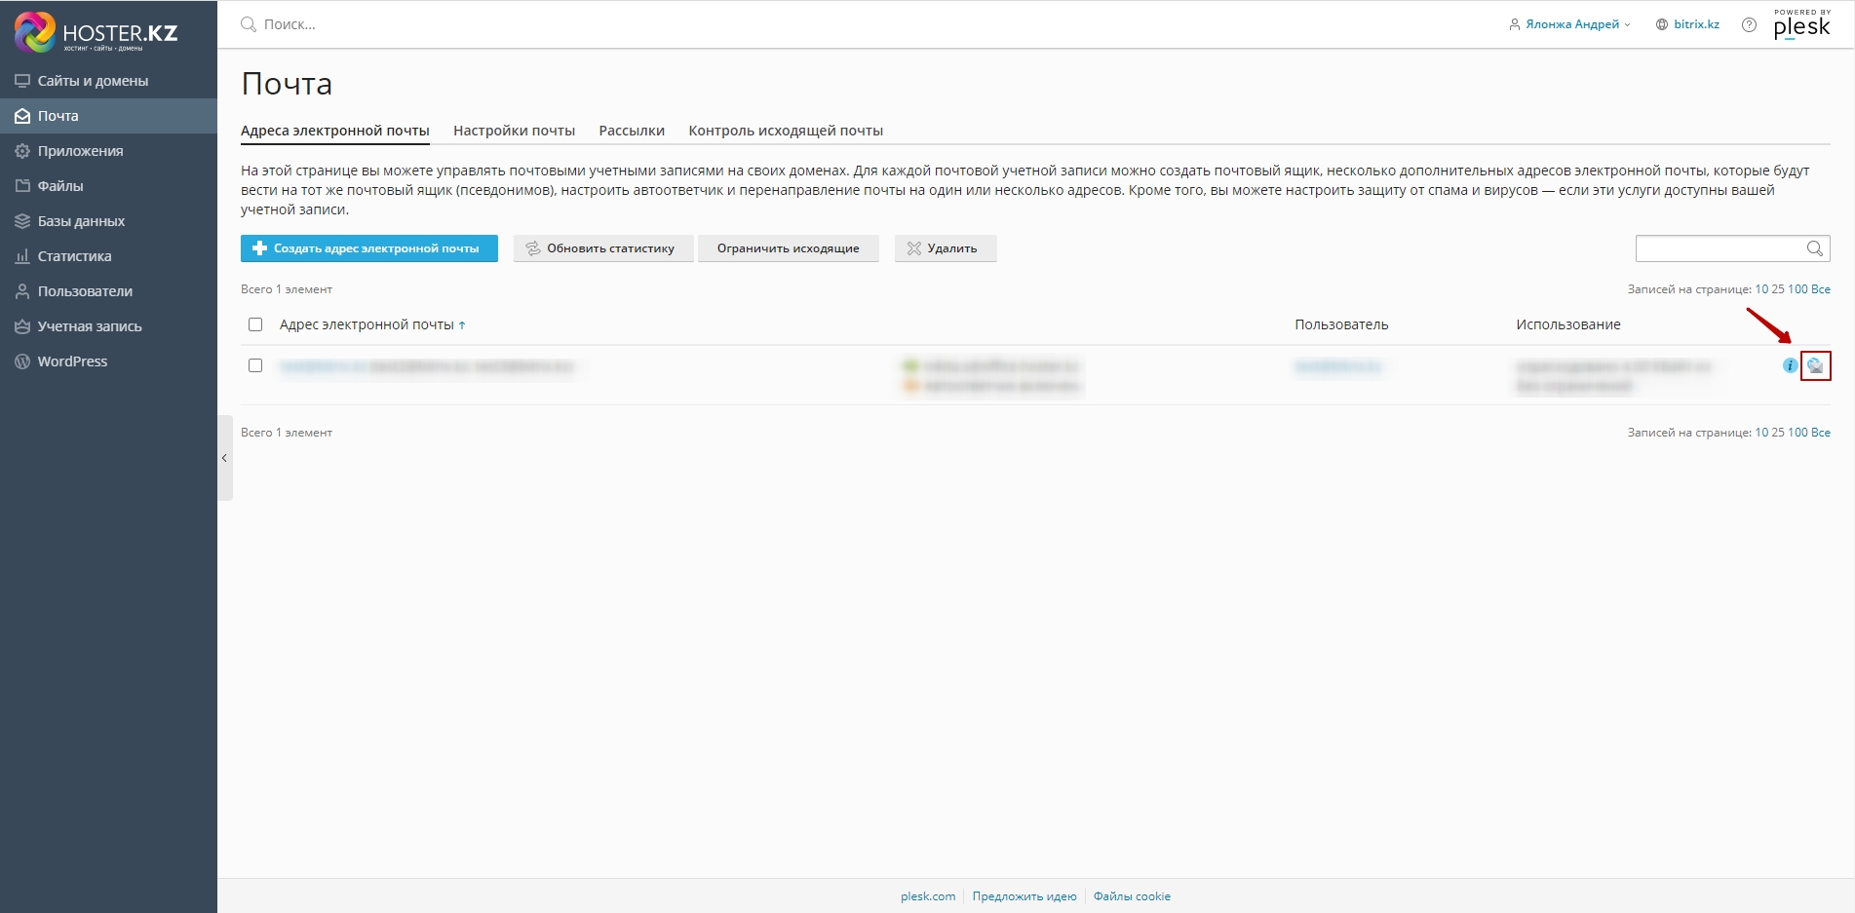
Task: Click the folder icon beside Файлы
Action: [x=22, y=186]
